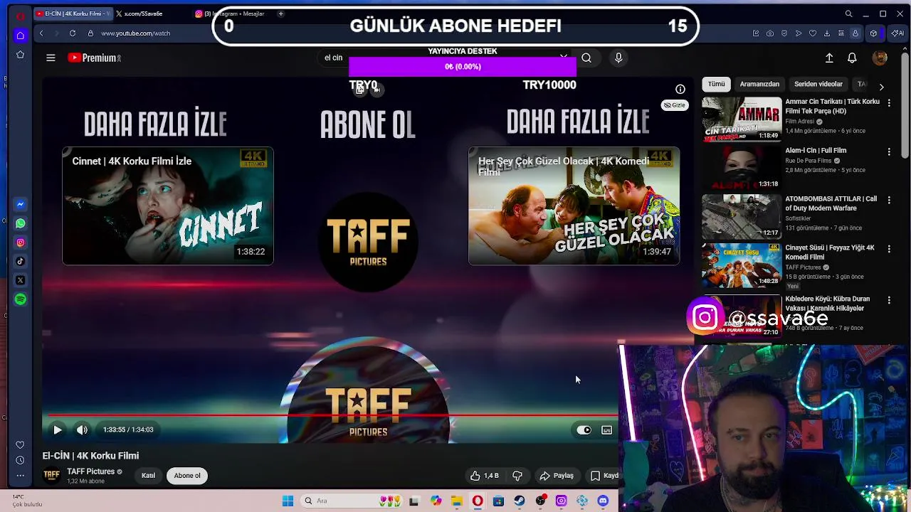The width and height of the screenshot is (911, 512).
Task: Open Opera AI button in the toolbar
Action: tap(897, 33)
